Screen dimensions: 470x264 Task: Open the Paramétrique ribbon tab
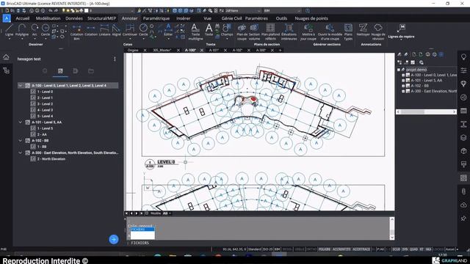[x=156, y=18]
